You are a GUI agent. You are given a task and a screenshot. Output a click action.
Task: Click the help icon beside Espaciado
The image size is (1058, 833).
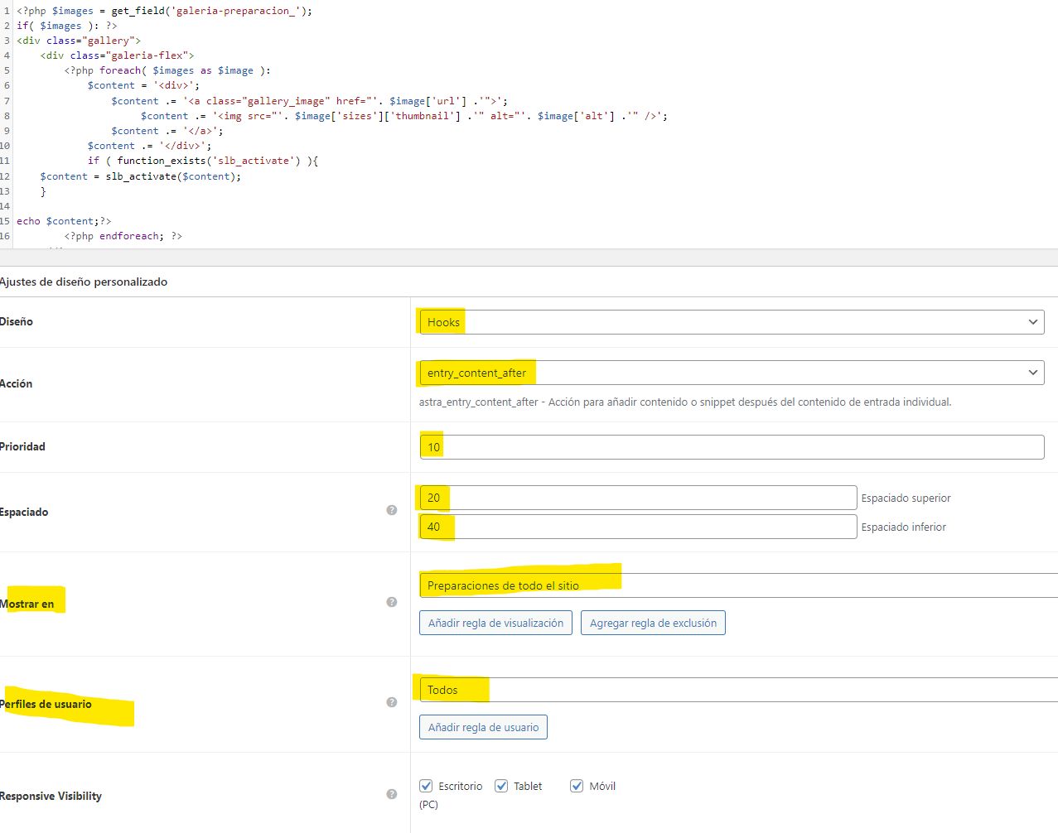click(x=392, y=510)
